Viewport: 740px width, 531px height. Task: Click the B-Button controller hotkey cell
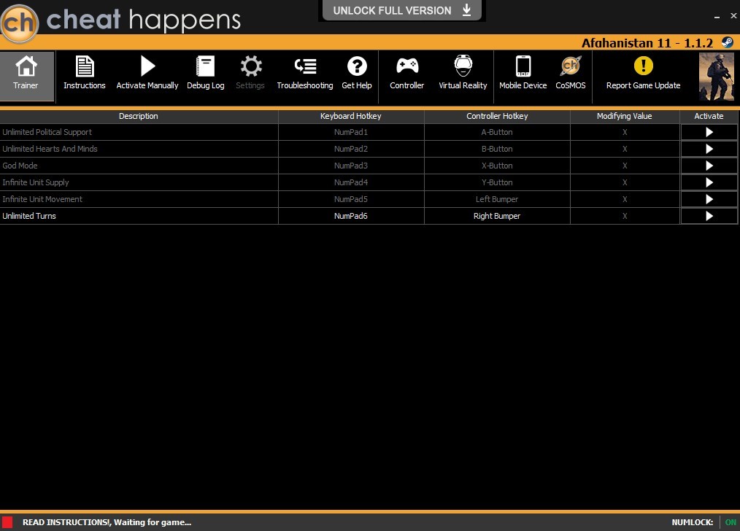tap(497, 149)
